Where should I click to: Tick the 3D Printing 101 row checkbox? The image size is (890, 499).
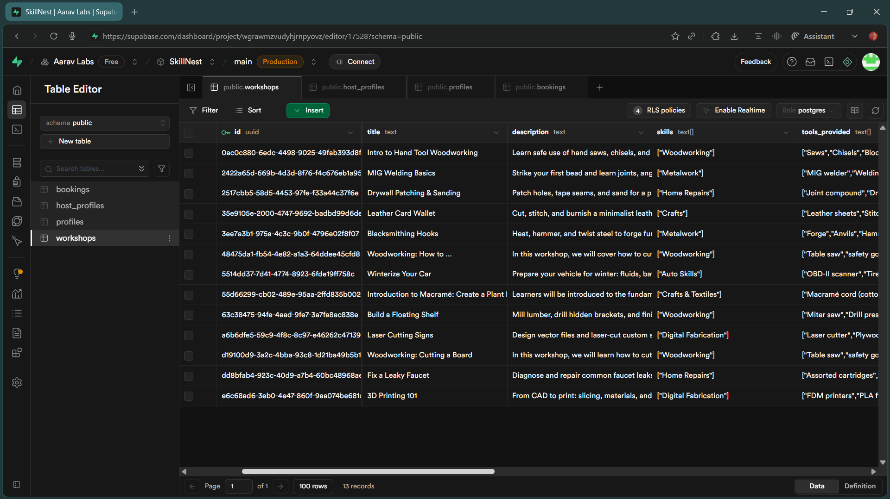[x=189, y=396]
